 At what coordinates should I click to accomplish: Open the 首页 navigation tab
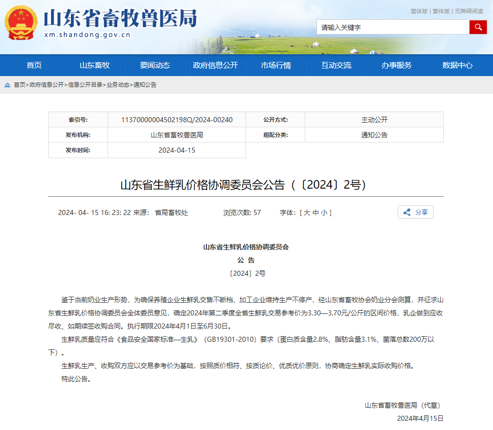[34, 65]
